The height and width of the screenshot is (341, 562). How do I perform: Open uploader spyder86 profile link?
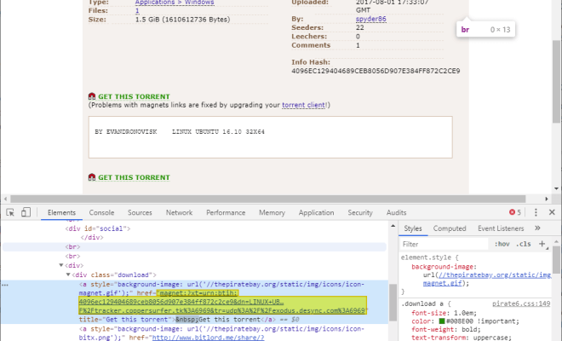(371, 19)
